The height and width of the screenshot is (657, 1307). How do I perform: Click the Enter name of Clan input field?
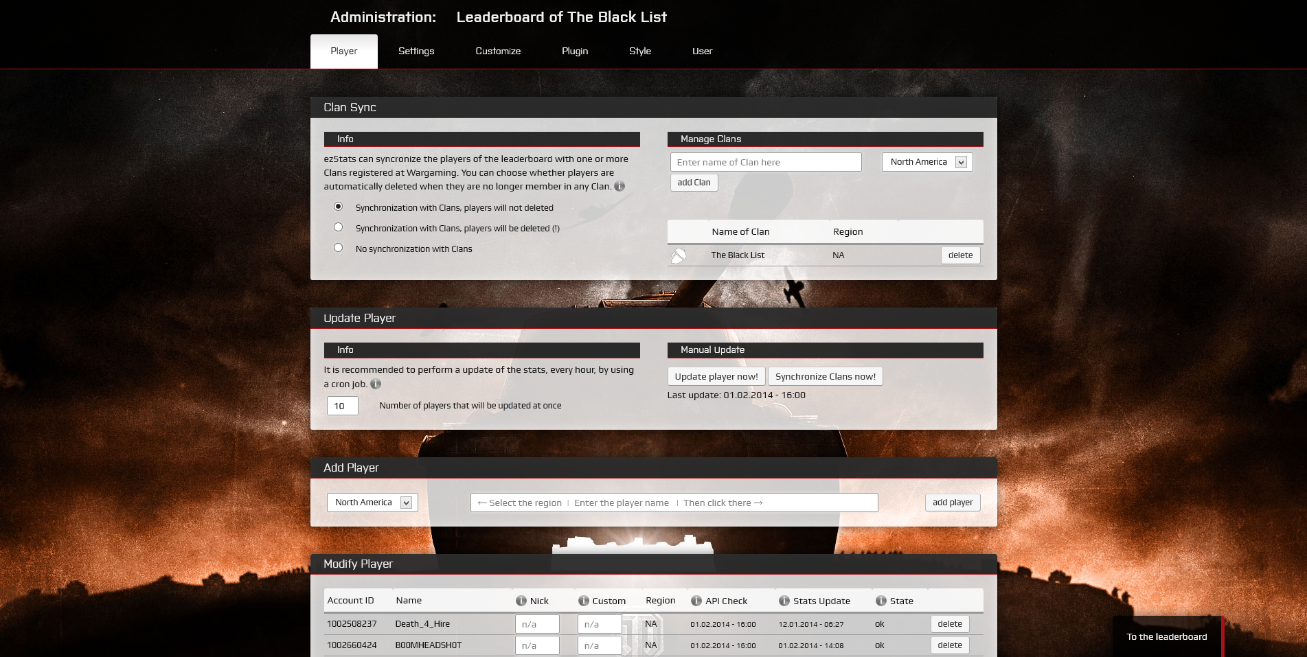pos(765,162)
